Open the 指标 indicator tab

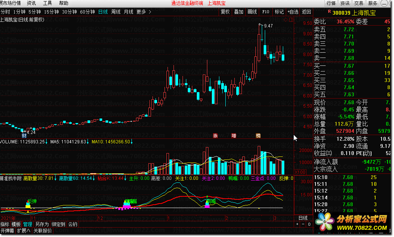tap(5, 224)
